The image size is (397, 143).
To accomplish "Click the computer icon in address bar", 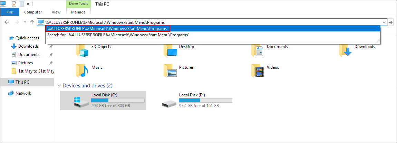I will pos(40,22).
